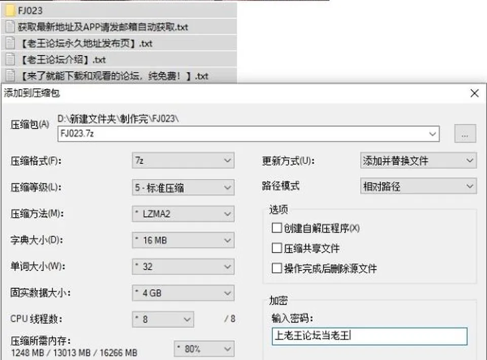
Task: Click the 输入密码 password field
Action: click(369, 336)
